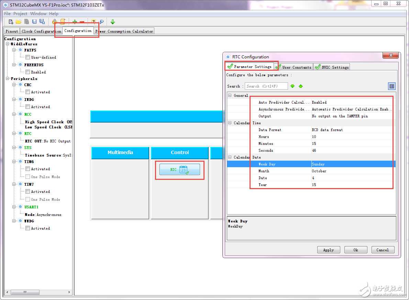Click search previous green up arrow
Image resolution: width=409 pixels, height=300 pixels.
pos(301,86)
